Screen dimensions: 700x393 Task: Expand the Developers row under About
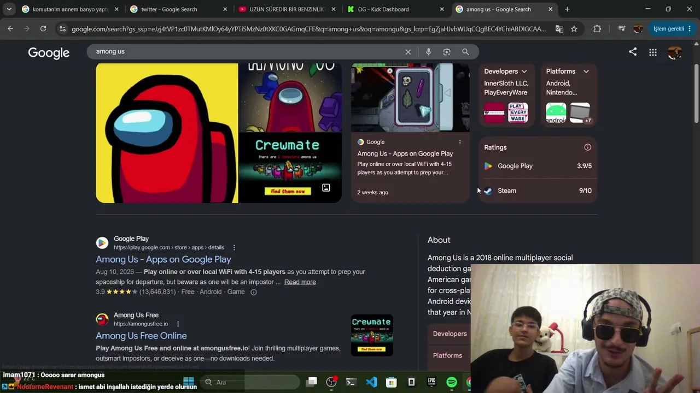click(450, 334)
